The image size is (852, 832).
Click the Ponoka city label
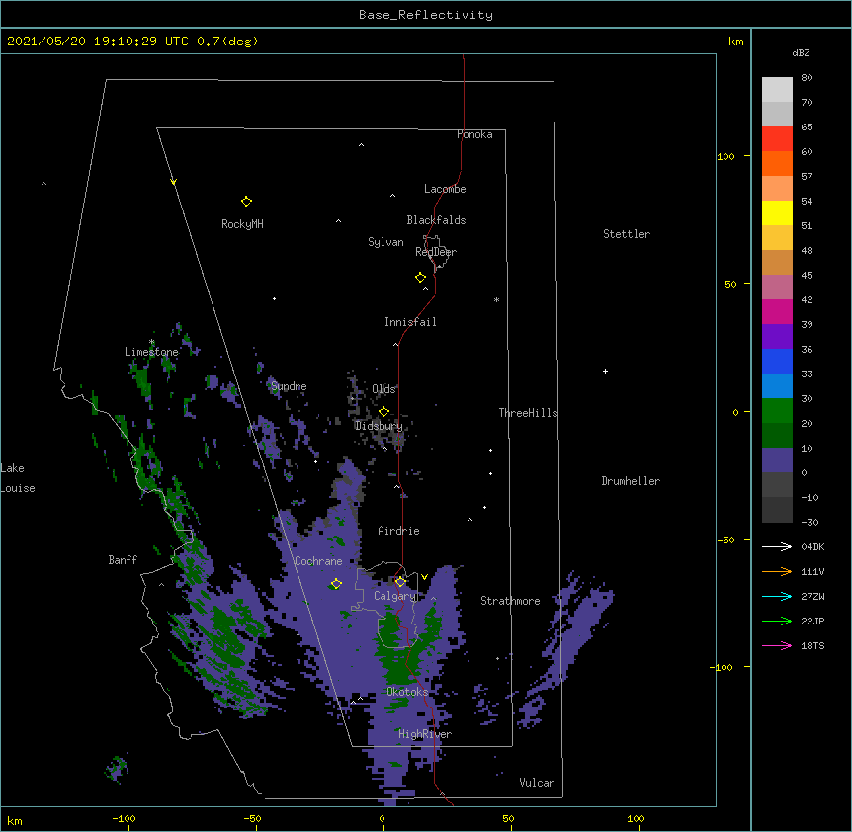474,134
